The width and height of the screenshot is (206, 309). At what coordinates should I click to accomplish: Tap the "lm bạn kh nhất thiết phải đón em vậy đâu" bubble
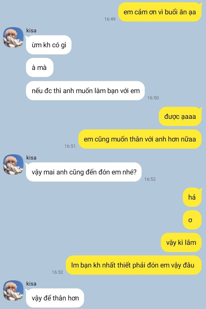click(134, 265)
